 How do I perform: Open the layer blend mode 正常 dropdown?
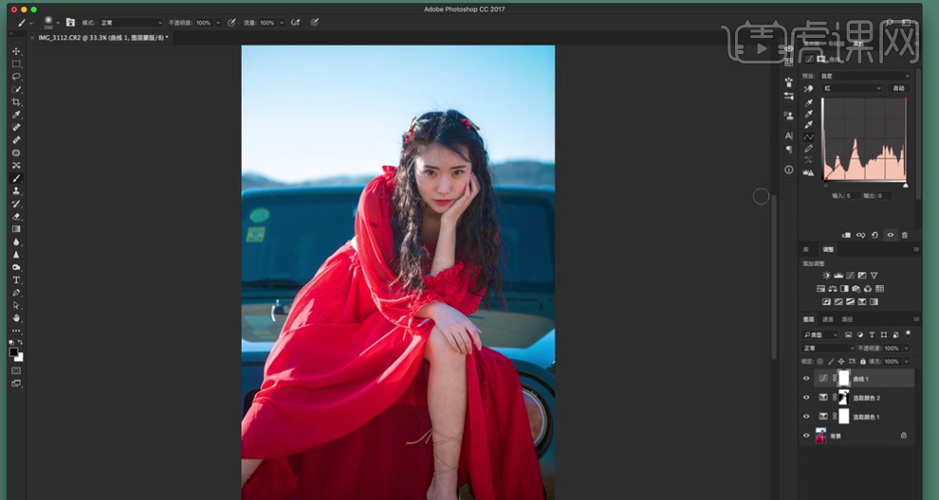[x=829, y=348]
